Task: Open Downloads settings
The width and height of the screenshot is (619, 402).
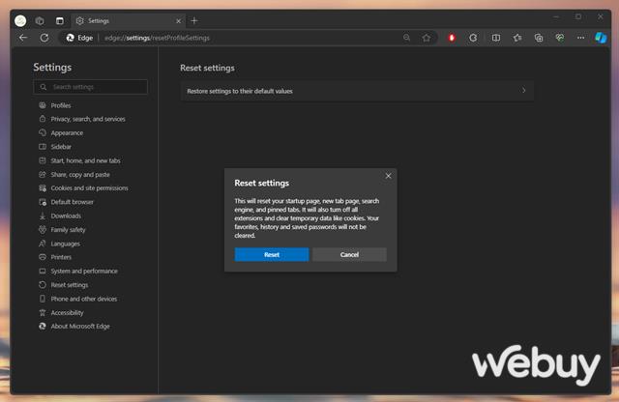Action: [66, 215]
